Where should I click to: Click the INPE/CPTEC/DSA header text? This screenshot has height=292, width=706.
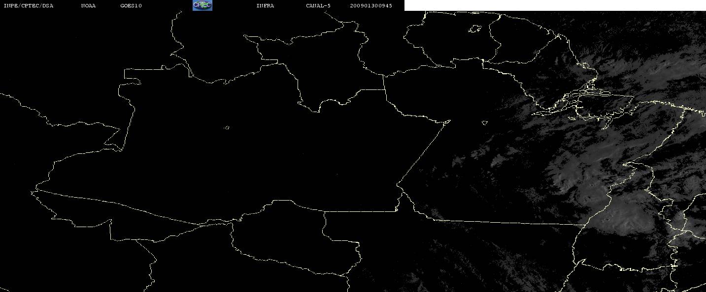point(28,5)
